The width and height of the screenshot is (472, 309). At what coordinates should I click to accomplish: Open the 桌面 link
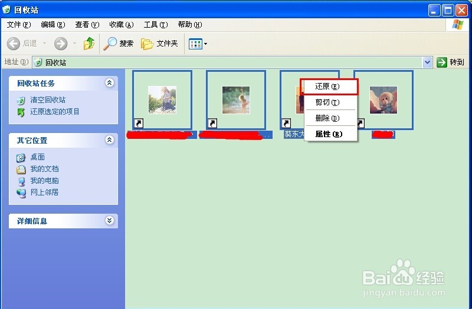(x=37, y=157)
